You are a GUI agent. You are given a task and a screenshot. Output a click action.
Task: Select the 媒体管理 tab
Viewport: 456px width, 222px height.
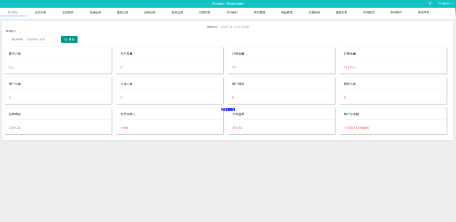click(x=259, y=12)
